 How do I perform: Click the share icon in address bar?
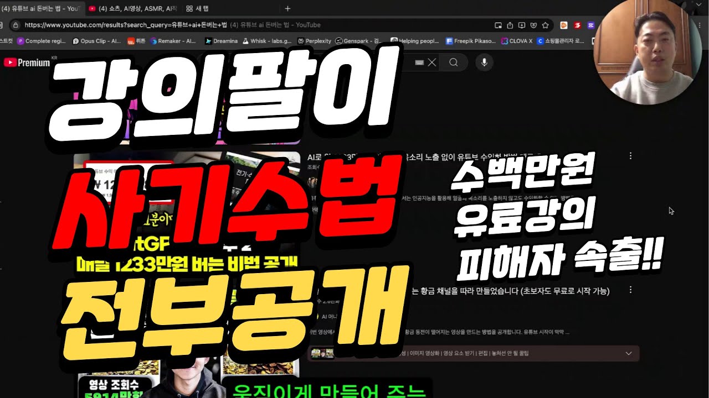(x=510, y=25)
